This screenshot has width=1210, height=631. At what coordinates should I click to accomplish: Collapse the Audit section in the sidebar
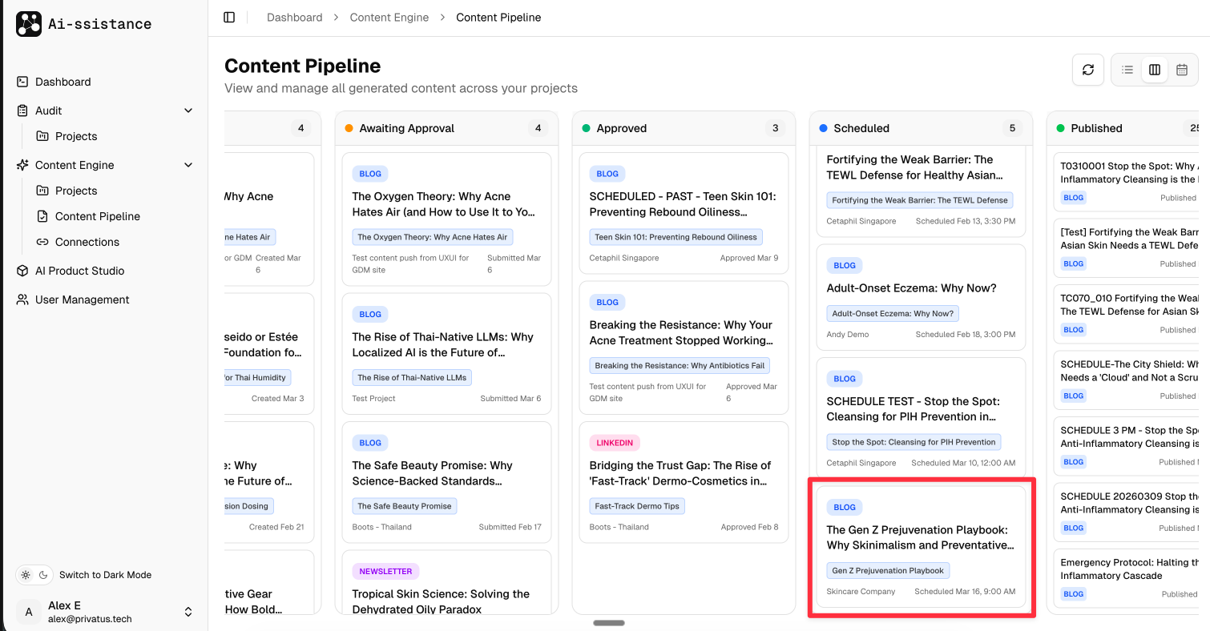coord(188,111)
